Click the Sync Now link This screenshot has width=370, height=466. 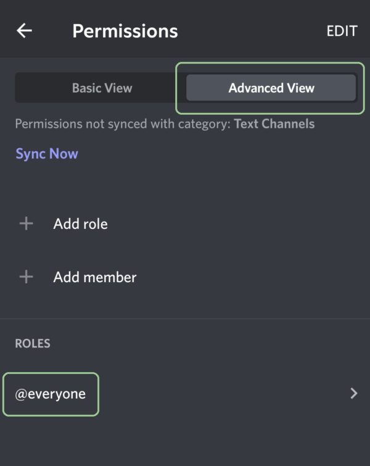coord(47,154)
